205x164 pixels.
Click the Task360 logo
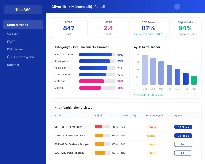[23, 9]
